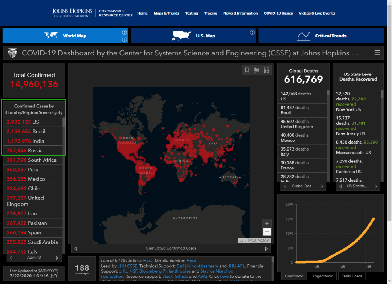Screen dimensions: 392x284
Task: Click next arrow beside Admin0
Action: click(x=57, y=258)
